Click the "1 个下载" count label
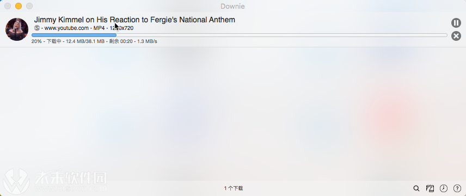 coord(234,188)
